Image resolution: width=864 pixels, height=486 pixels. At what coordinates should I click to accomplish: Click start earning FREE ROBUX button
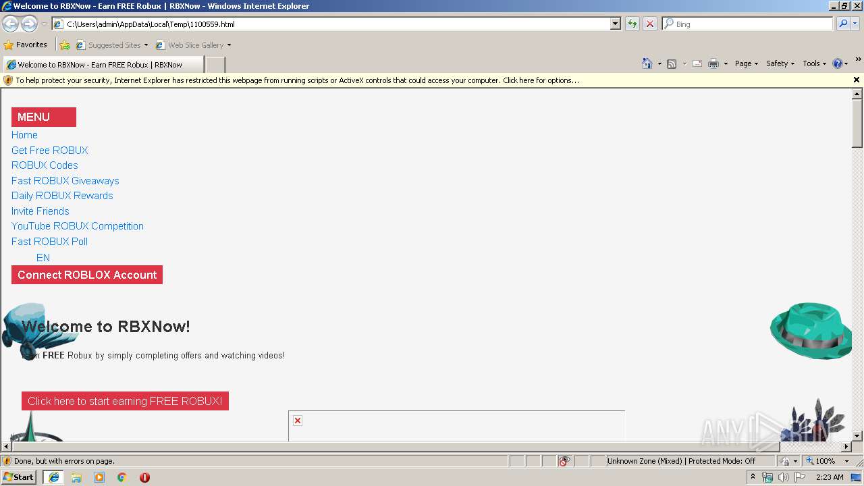tap(125, 401)
